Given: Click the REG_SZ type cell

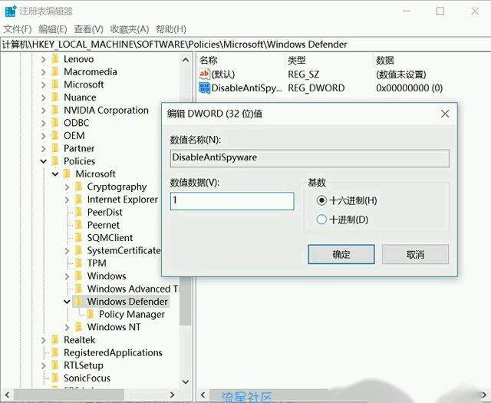Looking at the screenshot, I should click(x=304, y=74).
